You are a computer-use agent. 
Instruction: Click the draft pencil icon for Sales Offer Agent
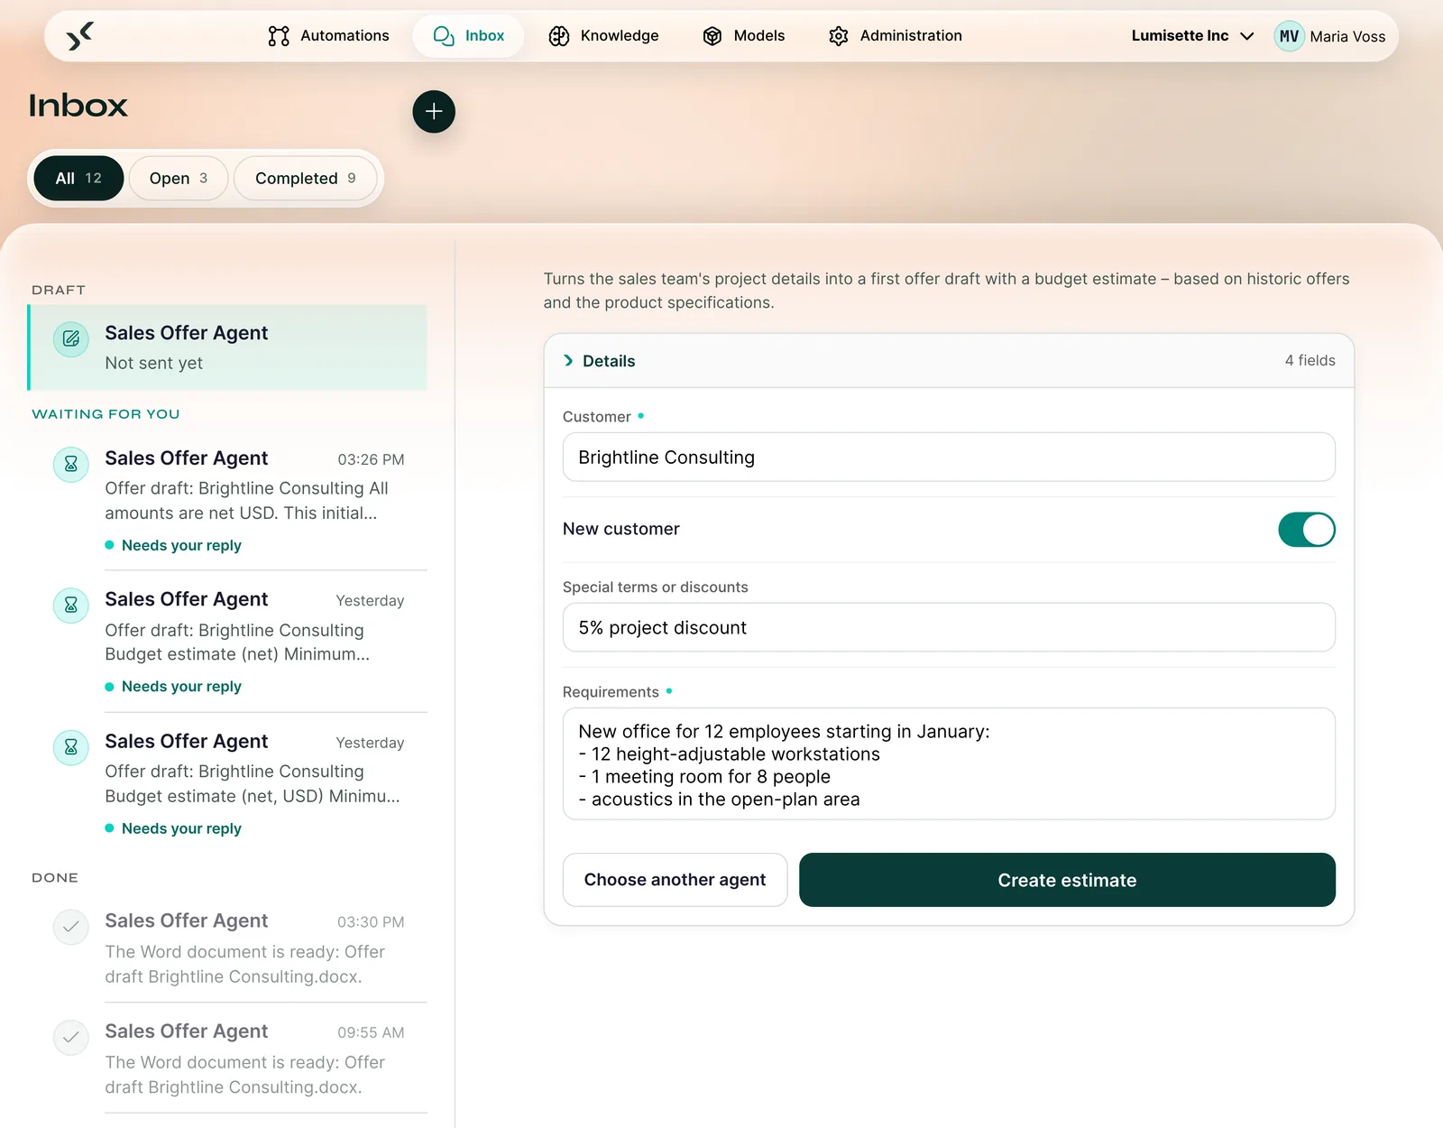[71, 339]
